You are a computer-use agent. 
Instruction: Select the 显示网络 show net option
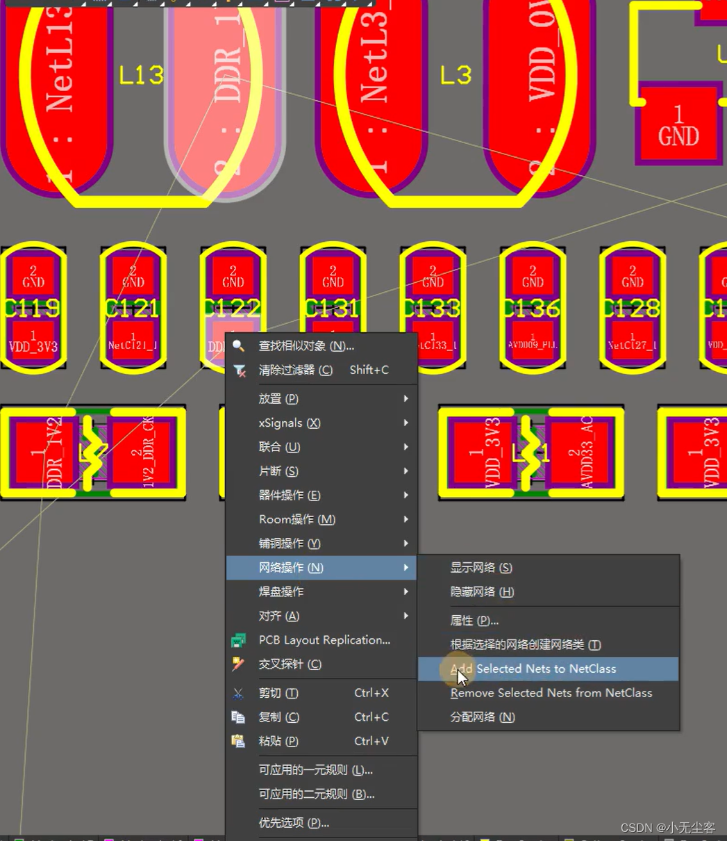click(x=481, y=567)
